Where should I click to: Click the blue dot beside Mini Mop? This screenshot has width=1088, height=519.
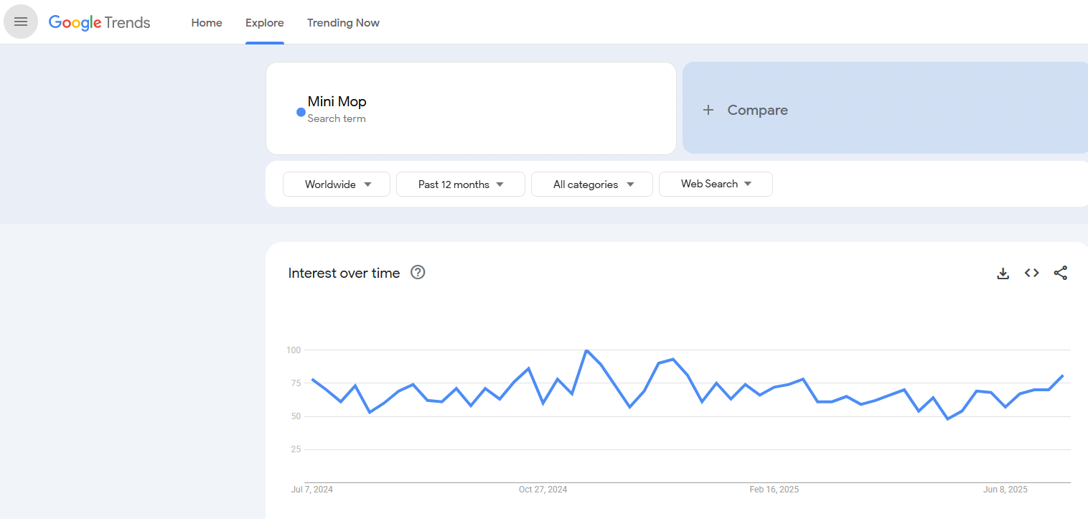(x=301, y=112)
